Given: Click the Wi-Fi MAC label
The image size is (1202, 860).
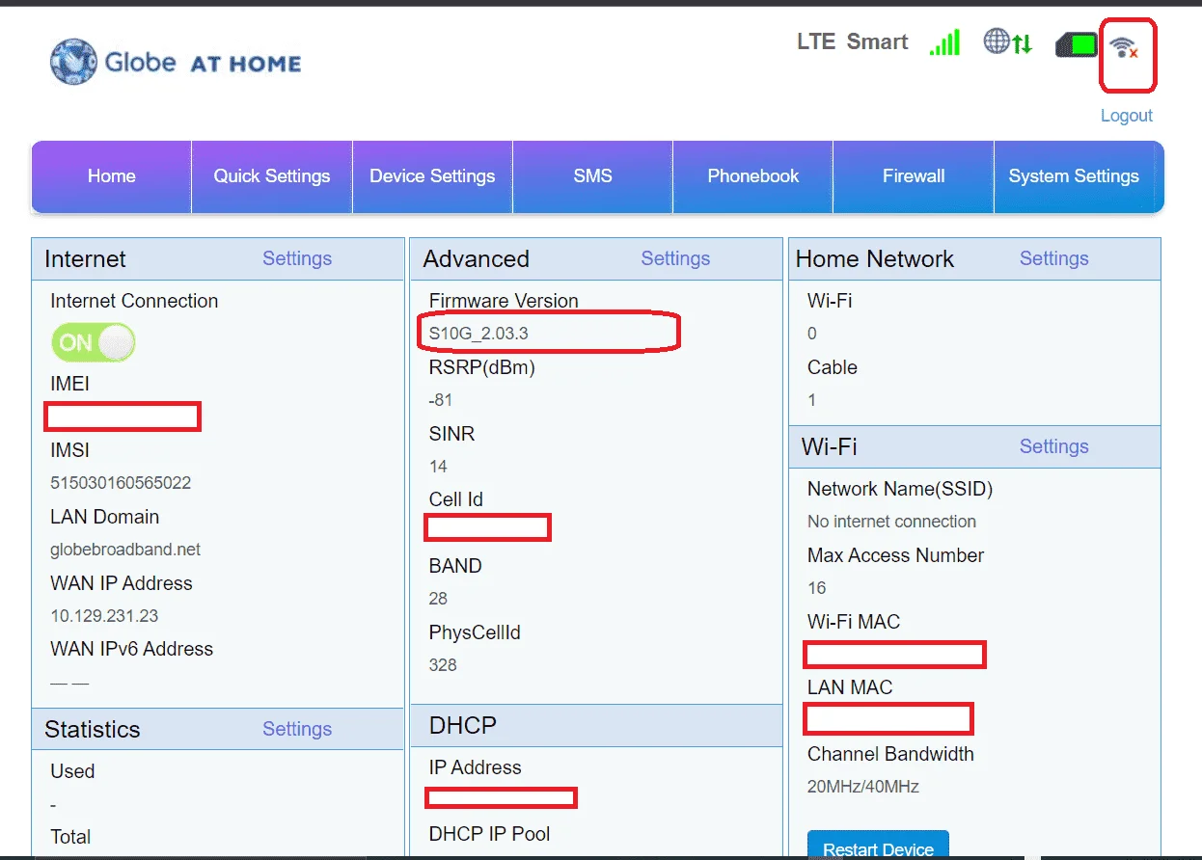Looking at the screenshot, I should [x=854, y=622].
